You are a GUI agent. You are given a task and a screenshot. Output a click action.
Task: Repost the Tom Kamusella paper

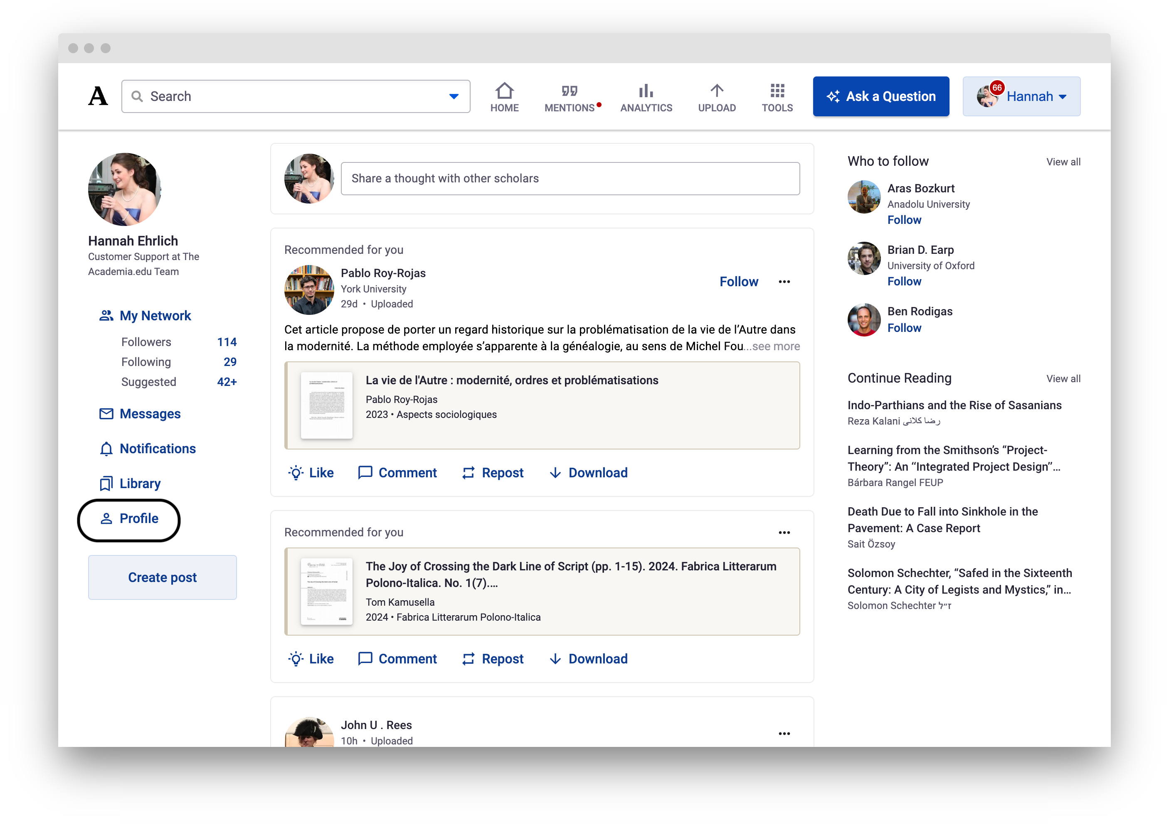493,659
